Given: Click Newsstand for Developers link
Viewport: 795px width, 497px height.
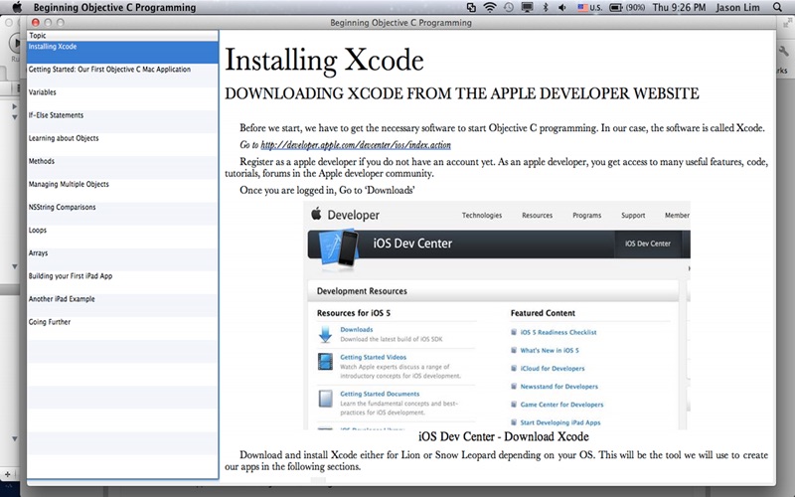Looking at the screenshot, I should coord(558,387).
